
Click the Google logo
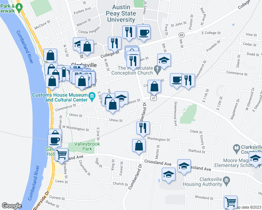point(12,206)
